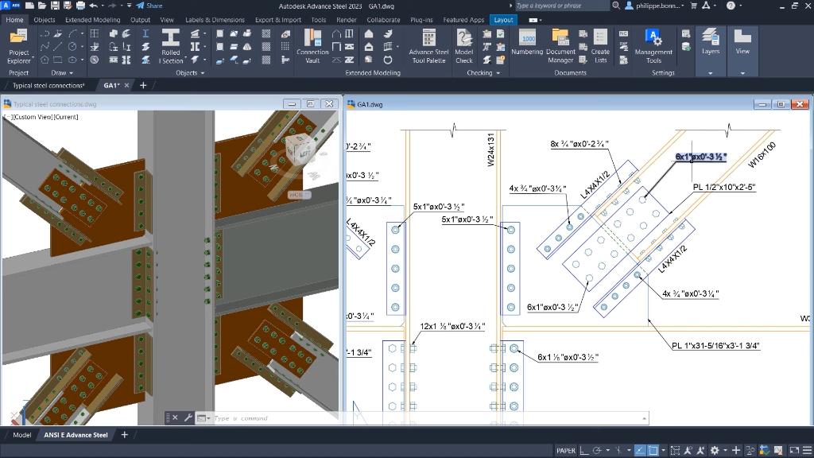Screen dimensions: 814x458
Task: Open the Labels & Dimensions menu
Action: point(215,20)
